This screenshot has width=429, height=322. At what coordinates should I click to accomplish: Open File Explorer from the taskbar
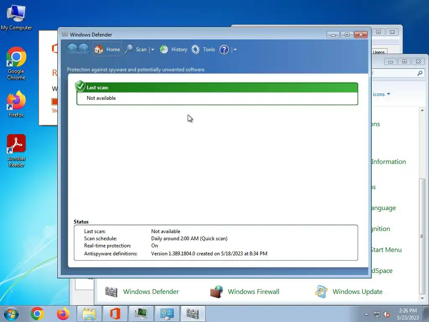(90, 314)
